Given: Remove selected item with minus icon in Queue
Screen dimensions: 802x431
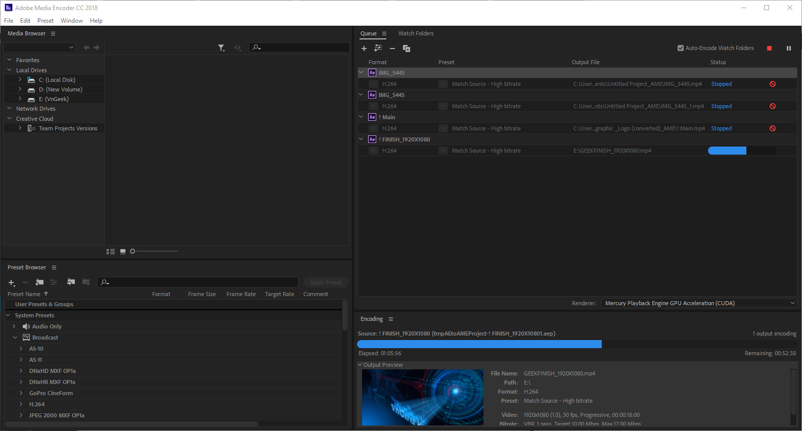Looking at the screenshot, I should pos(392,49).
